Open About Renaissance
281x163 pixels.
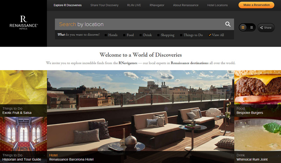tap(186, 5)
